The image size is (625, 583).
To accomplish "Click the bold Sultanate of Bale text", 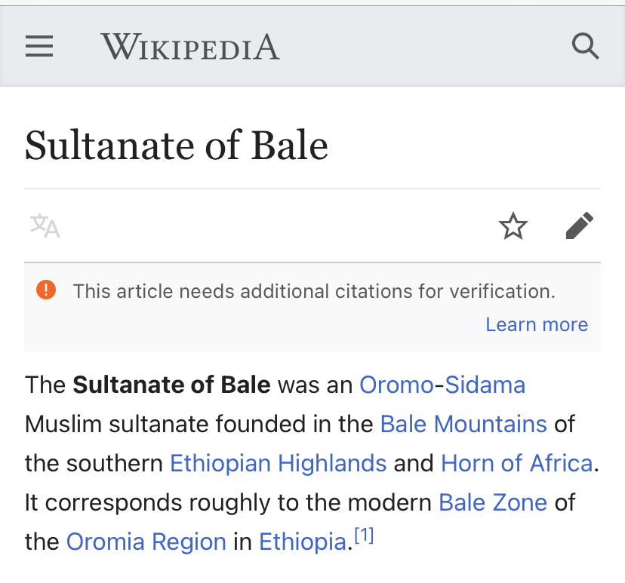I will pos(171,385).
